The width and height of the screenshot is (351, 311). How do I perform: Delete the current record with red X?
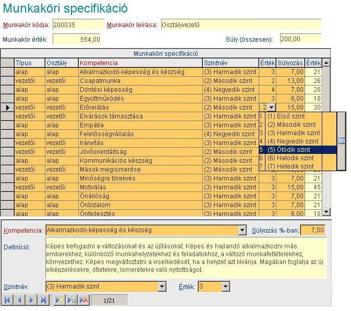click(x=84, y=300)
